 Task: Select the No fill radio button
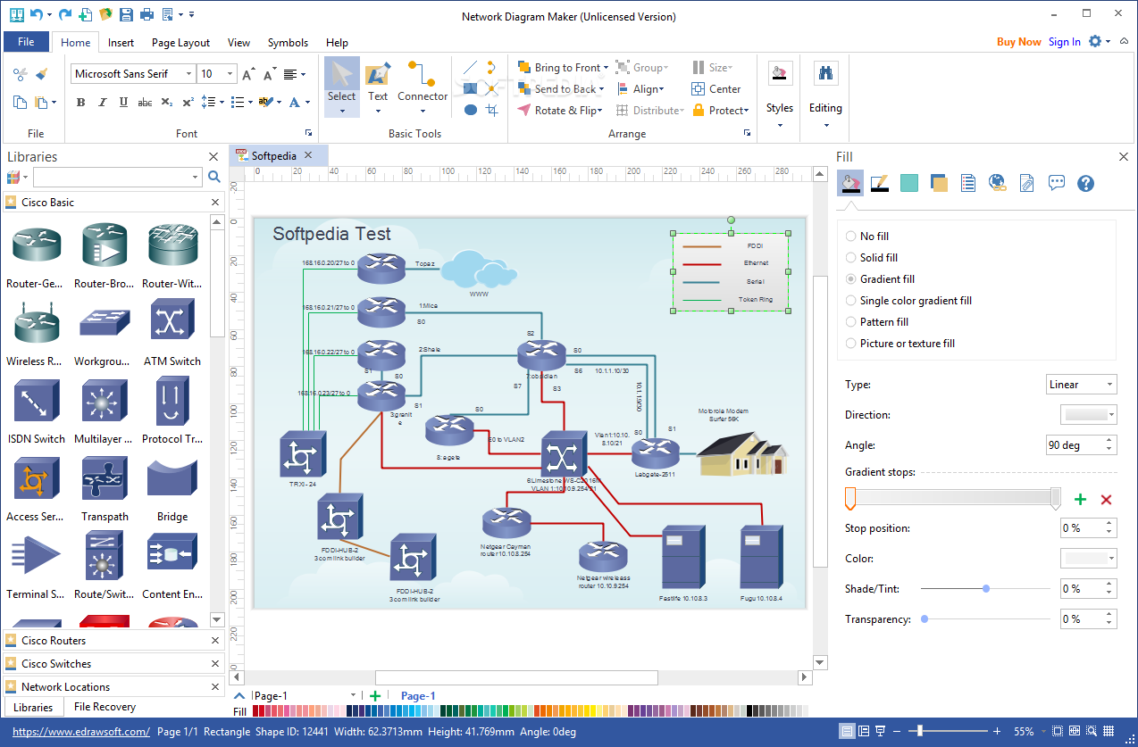tap(850, 237)
